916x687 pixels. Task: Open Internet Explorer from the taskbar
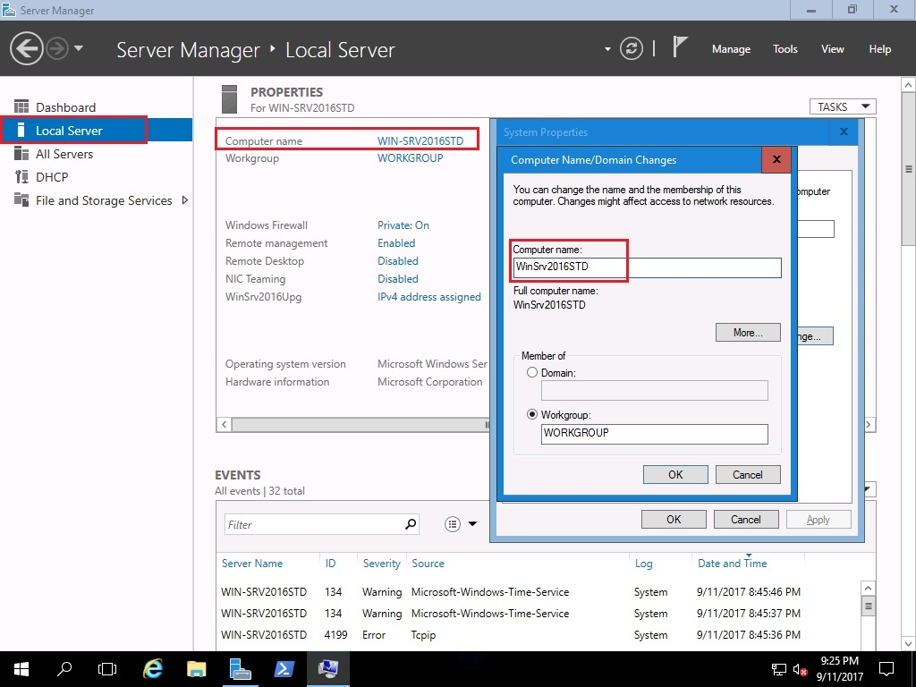[x=153, y=668]
